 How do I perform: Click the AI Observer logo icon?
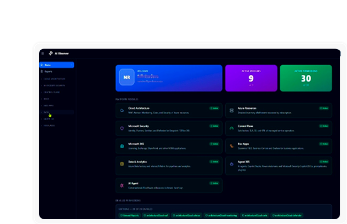(51, 53)
